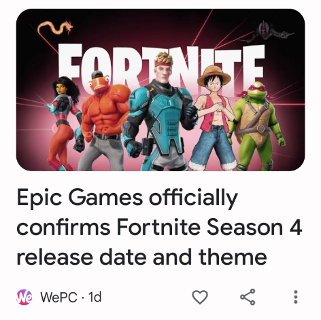The image size is (321, 320).
Task: Tap 'release date and theme' headline line
Action: [141, 257]
